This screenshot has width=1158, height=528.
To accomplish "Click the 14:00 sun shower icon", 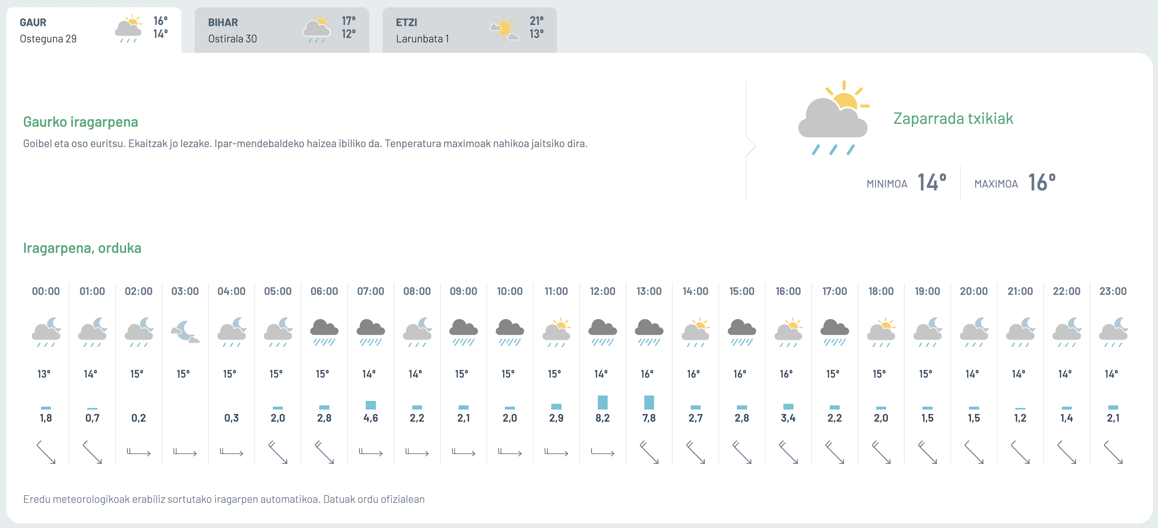I will pos(696,332).
